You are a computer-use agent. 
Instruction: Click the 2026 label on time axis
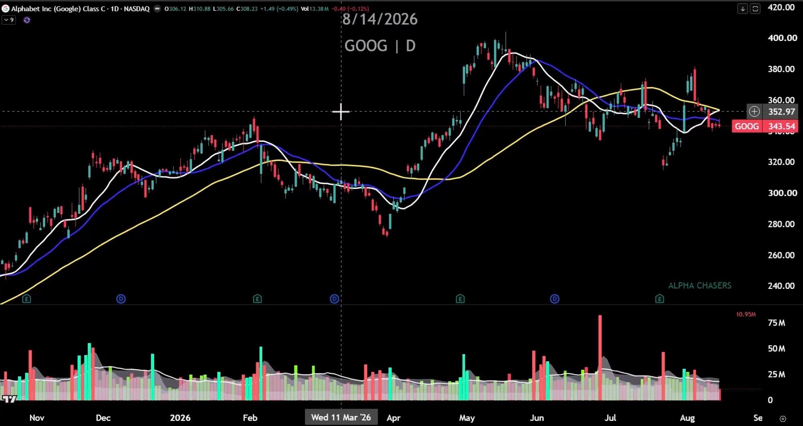[180, 418]
